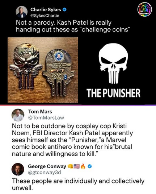The width and height of the screenshot is (156, 194).
Task: Click the white Punisher skull logo
Action: tap(113, 63)
